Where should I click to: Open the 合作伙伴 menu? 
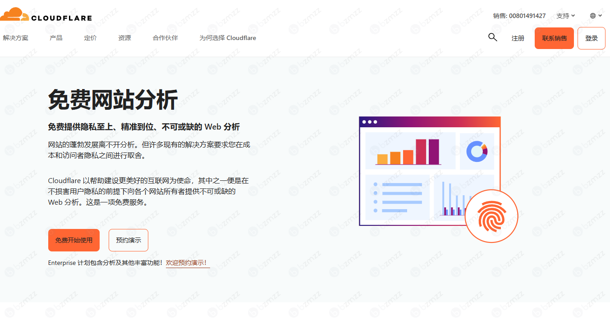pyautogui.click(x=165, y=38)
